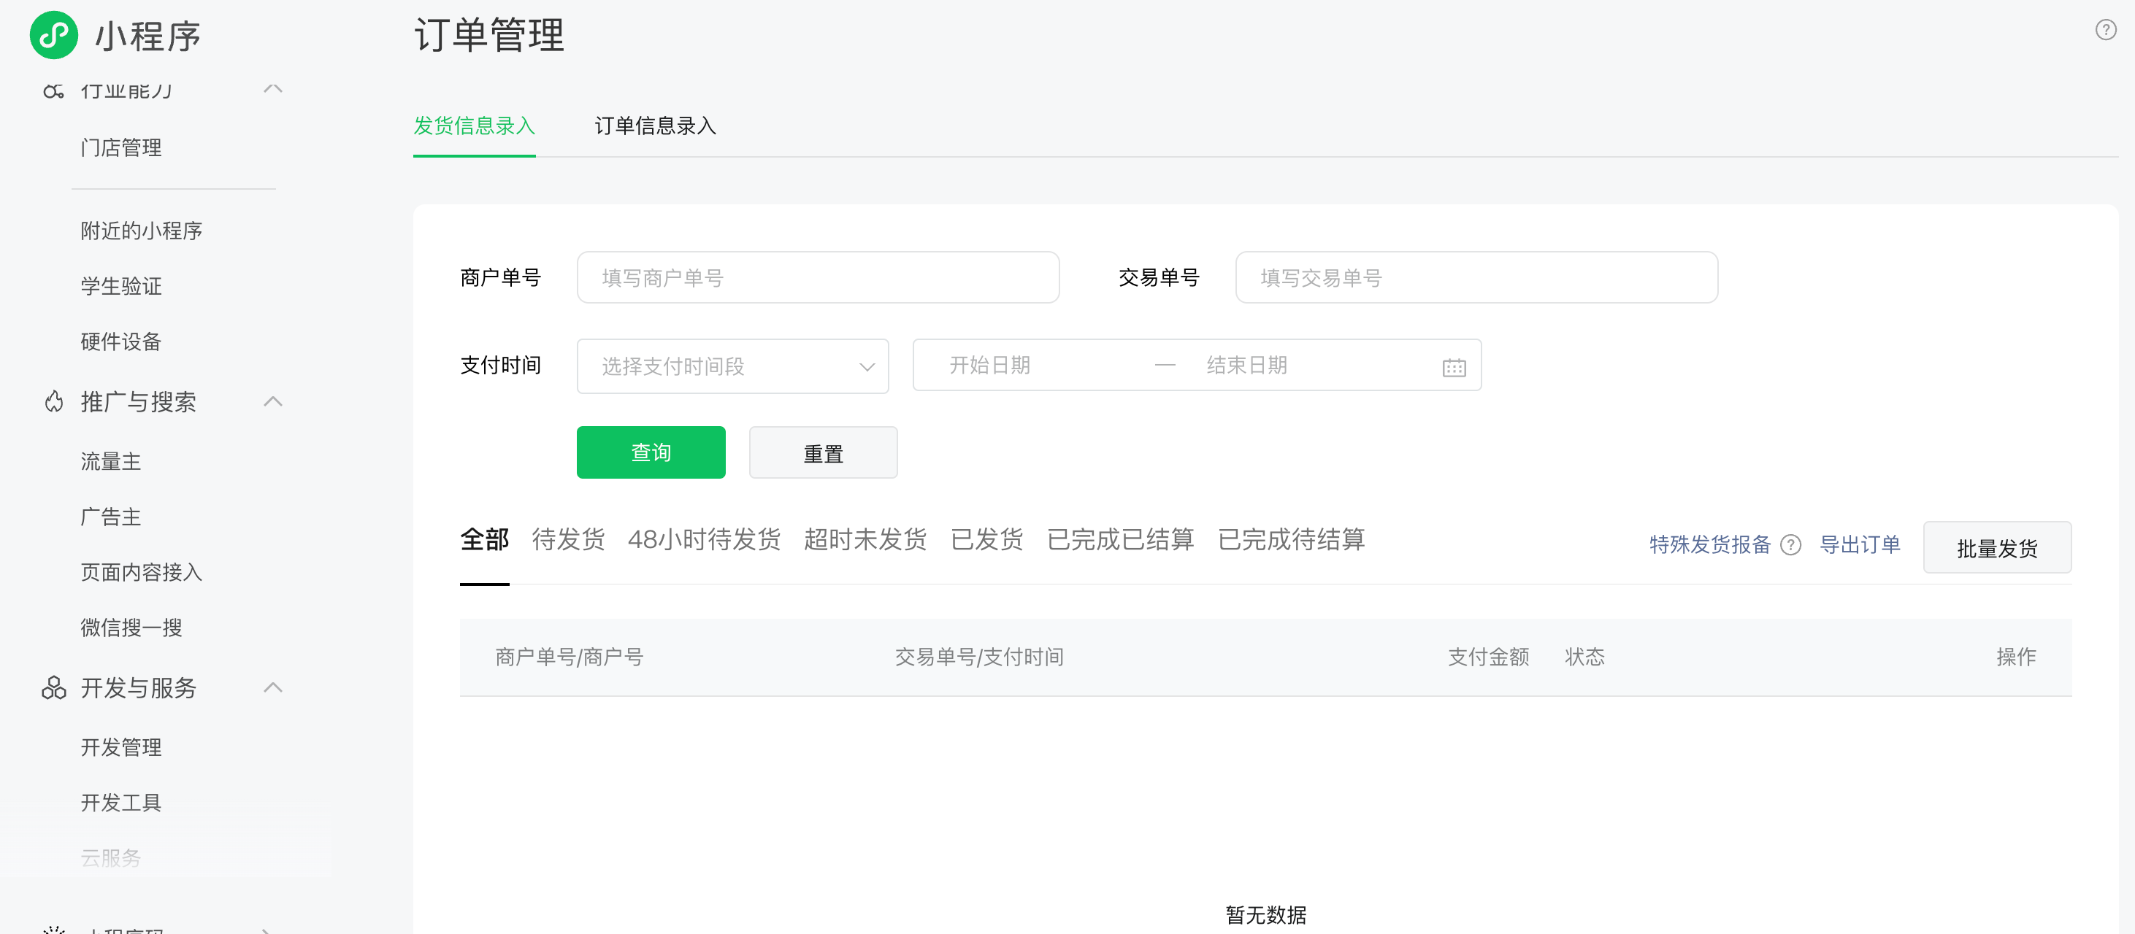Select the 已发货 status tab
This screenshot has width=2135, height=934.
(986, 540)
